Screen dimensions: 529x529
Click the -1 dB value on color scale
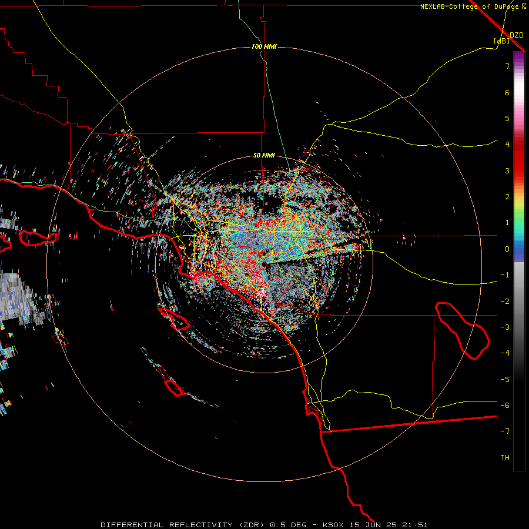(505, 275)
